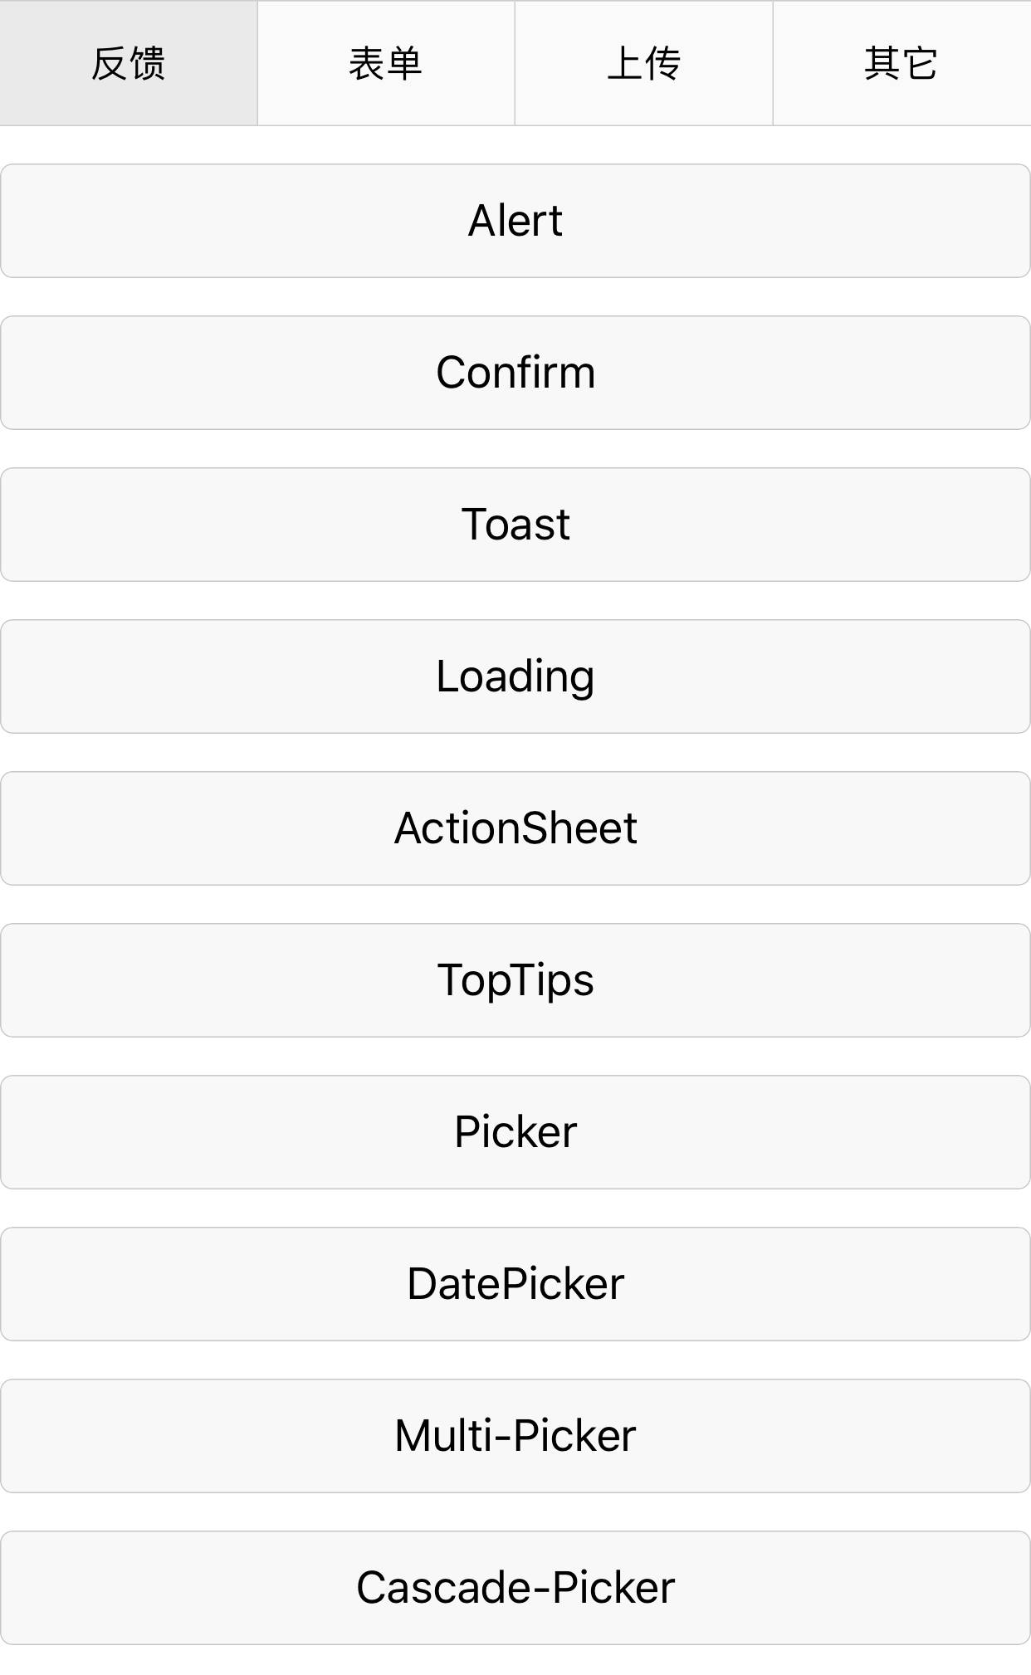Show the Confirm dialog demo

(515, 373)
